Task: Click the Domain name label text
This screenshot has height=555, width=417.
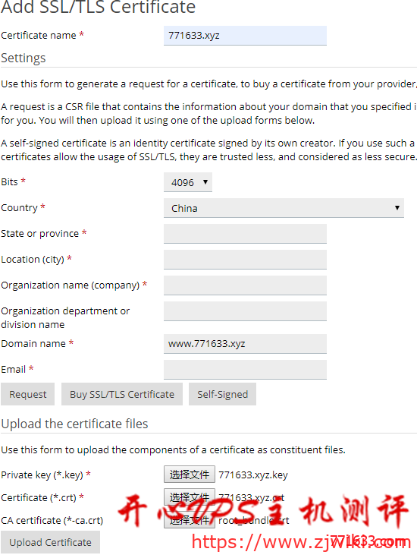Action: pos(33,343)
